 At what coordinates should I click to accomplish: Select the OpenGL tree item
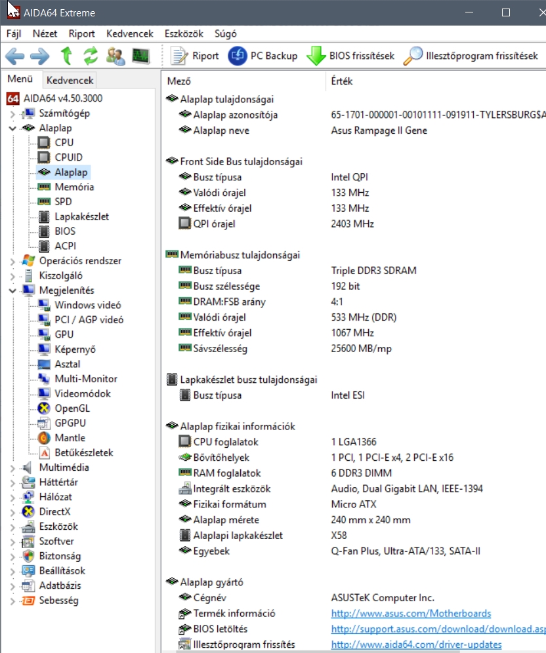(72, 408)
